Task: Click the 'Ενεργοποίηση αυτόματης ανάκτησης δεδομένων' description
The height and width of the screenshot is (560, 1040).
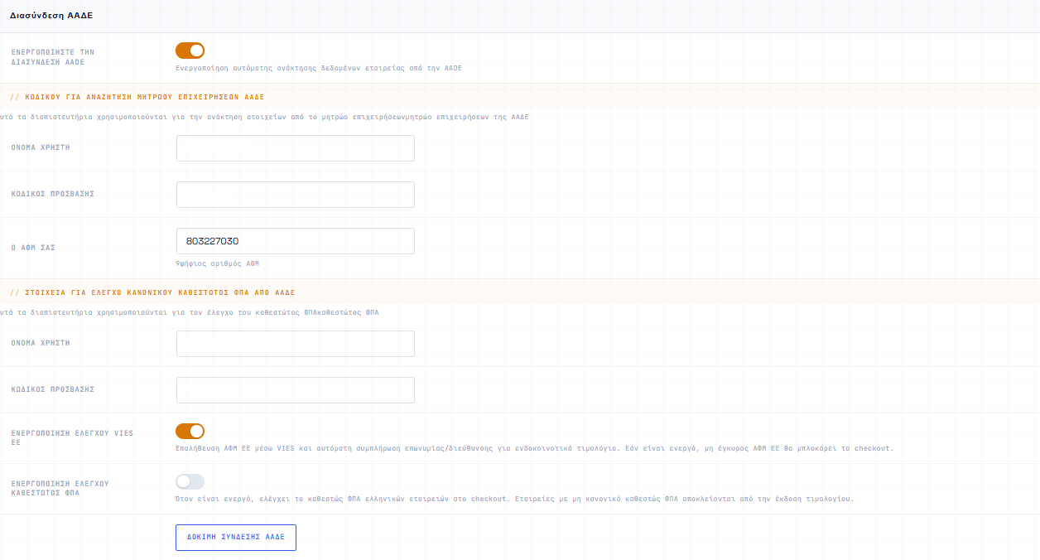Action: click(319, 68)
